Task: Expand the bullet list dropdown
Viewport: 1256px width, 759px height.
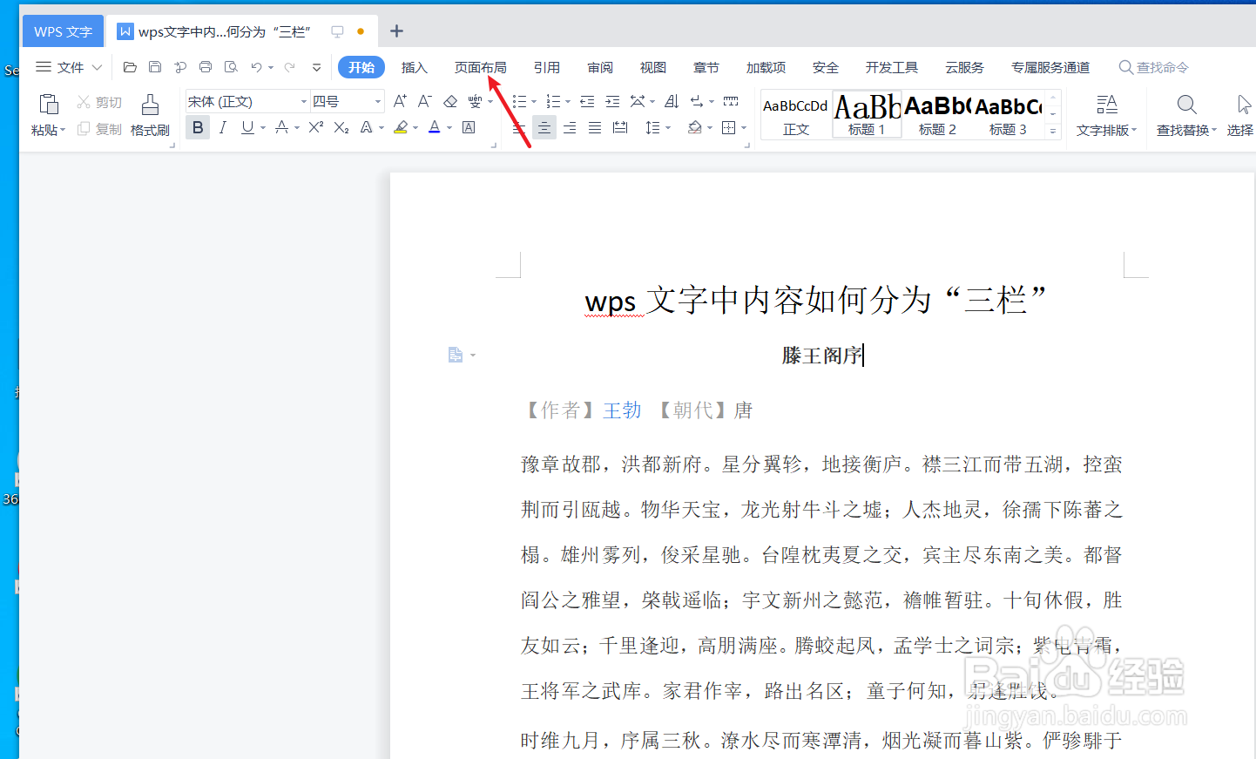Action: tap(534, 102)
